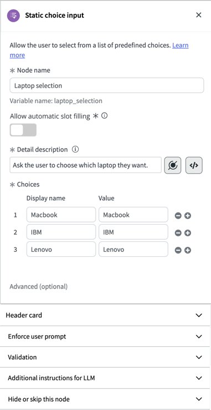Edit Lenovo display name field

[61, 249]
